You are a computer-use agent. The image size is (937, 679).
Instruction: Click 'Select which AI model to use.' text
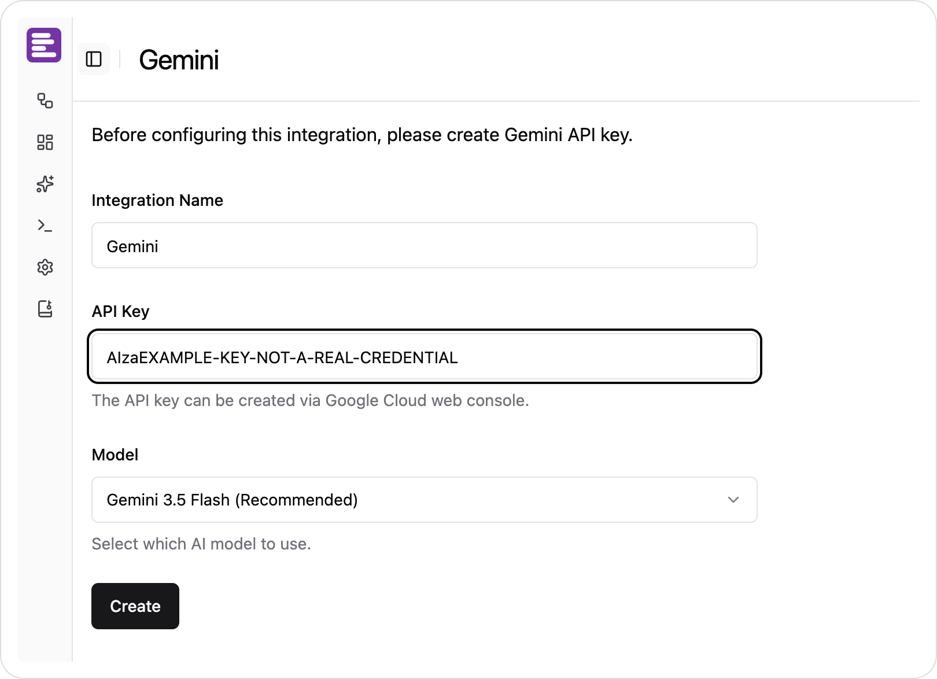tap(201, 544)
